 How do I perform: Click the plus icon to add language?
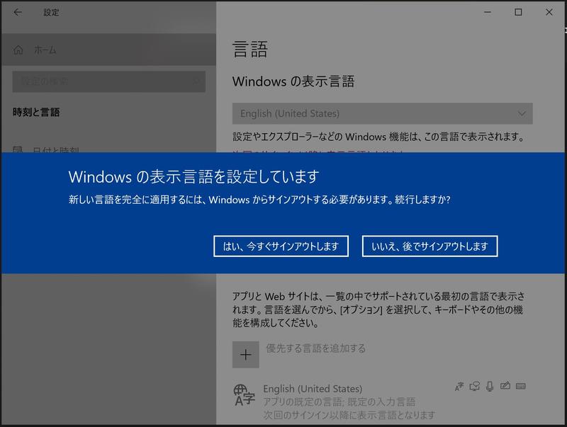(245, 354)
